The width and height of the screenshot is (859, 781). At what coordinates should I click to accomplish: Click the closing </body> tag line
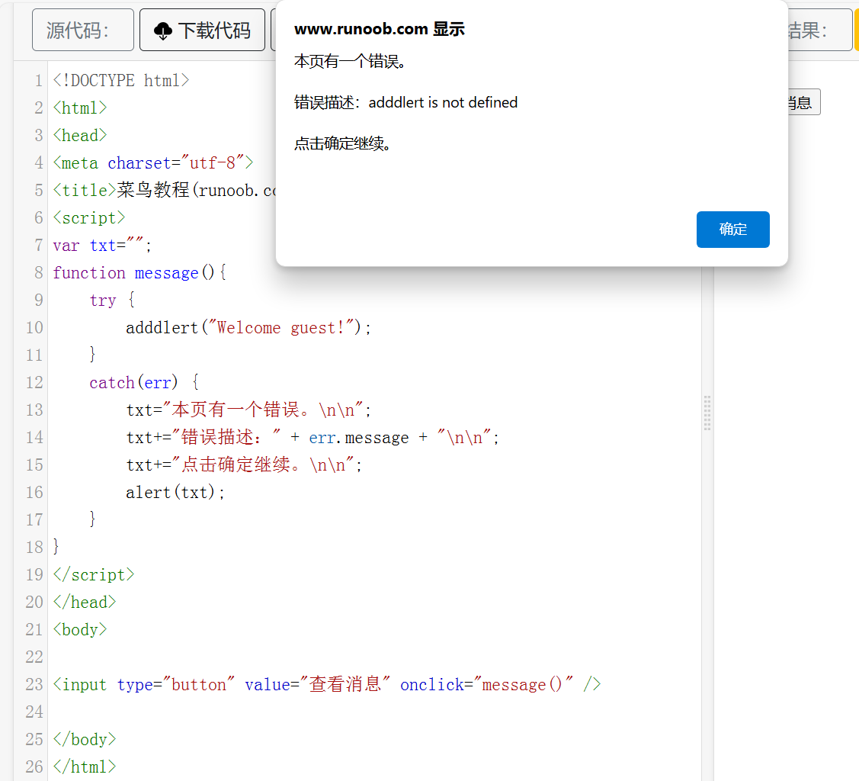point(85,739)
